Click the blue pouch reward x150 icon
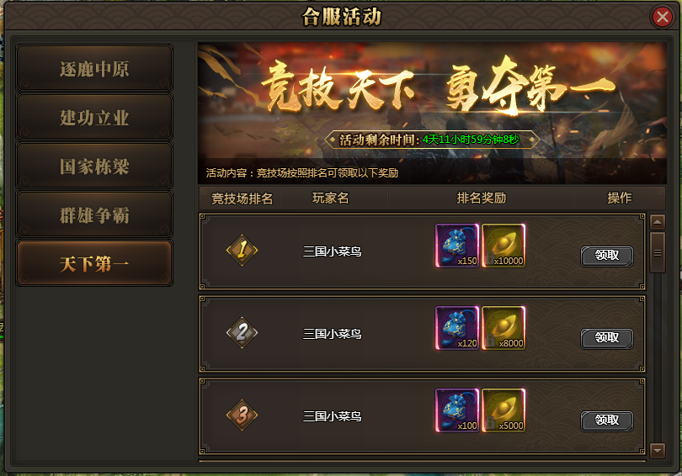The image size is (682, 476). [457, 246]
